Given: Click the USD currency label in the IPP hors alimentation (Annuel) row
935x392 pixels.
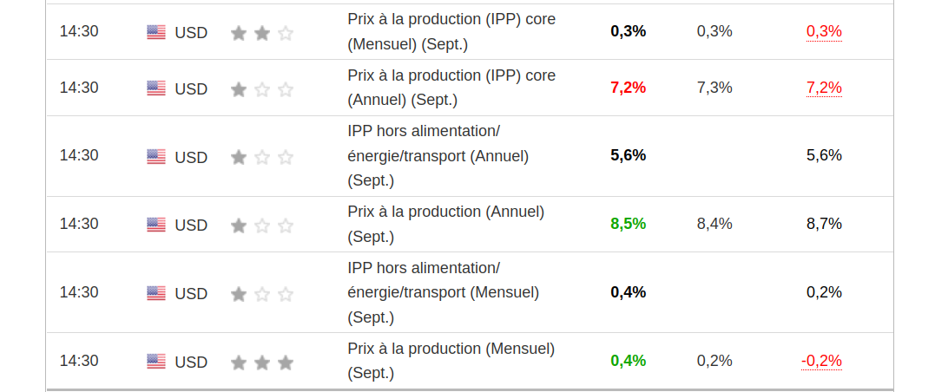Looking at the screenshot, I should pos(191,157).
